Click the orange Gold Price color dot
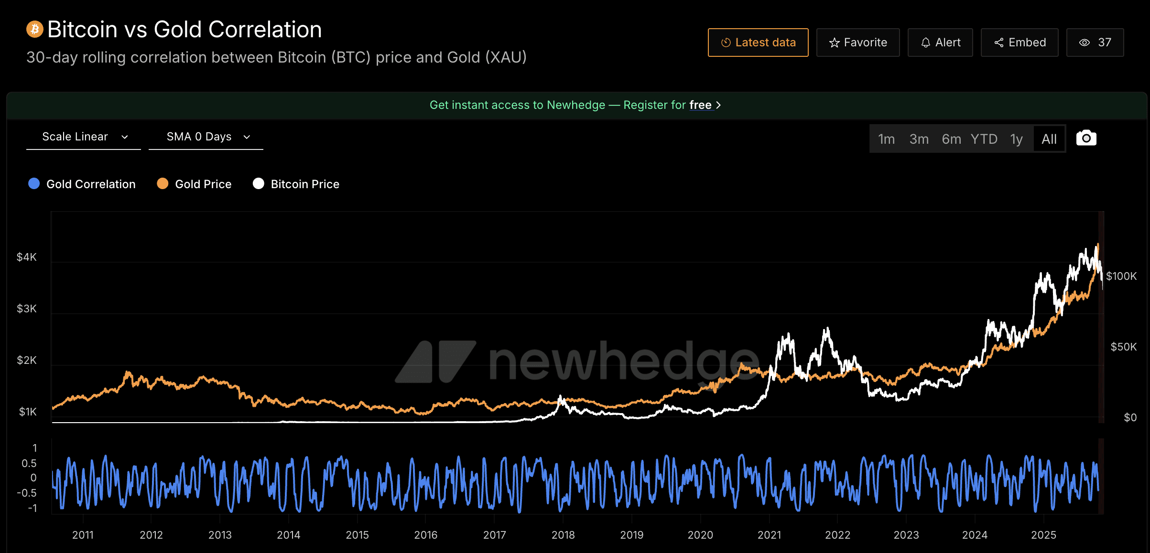Screen dimensions: 1150x553 click(x=163, y=184)
